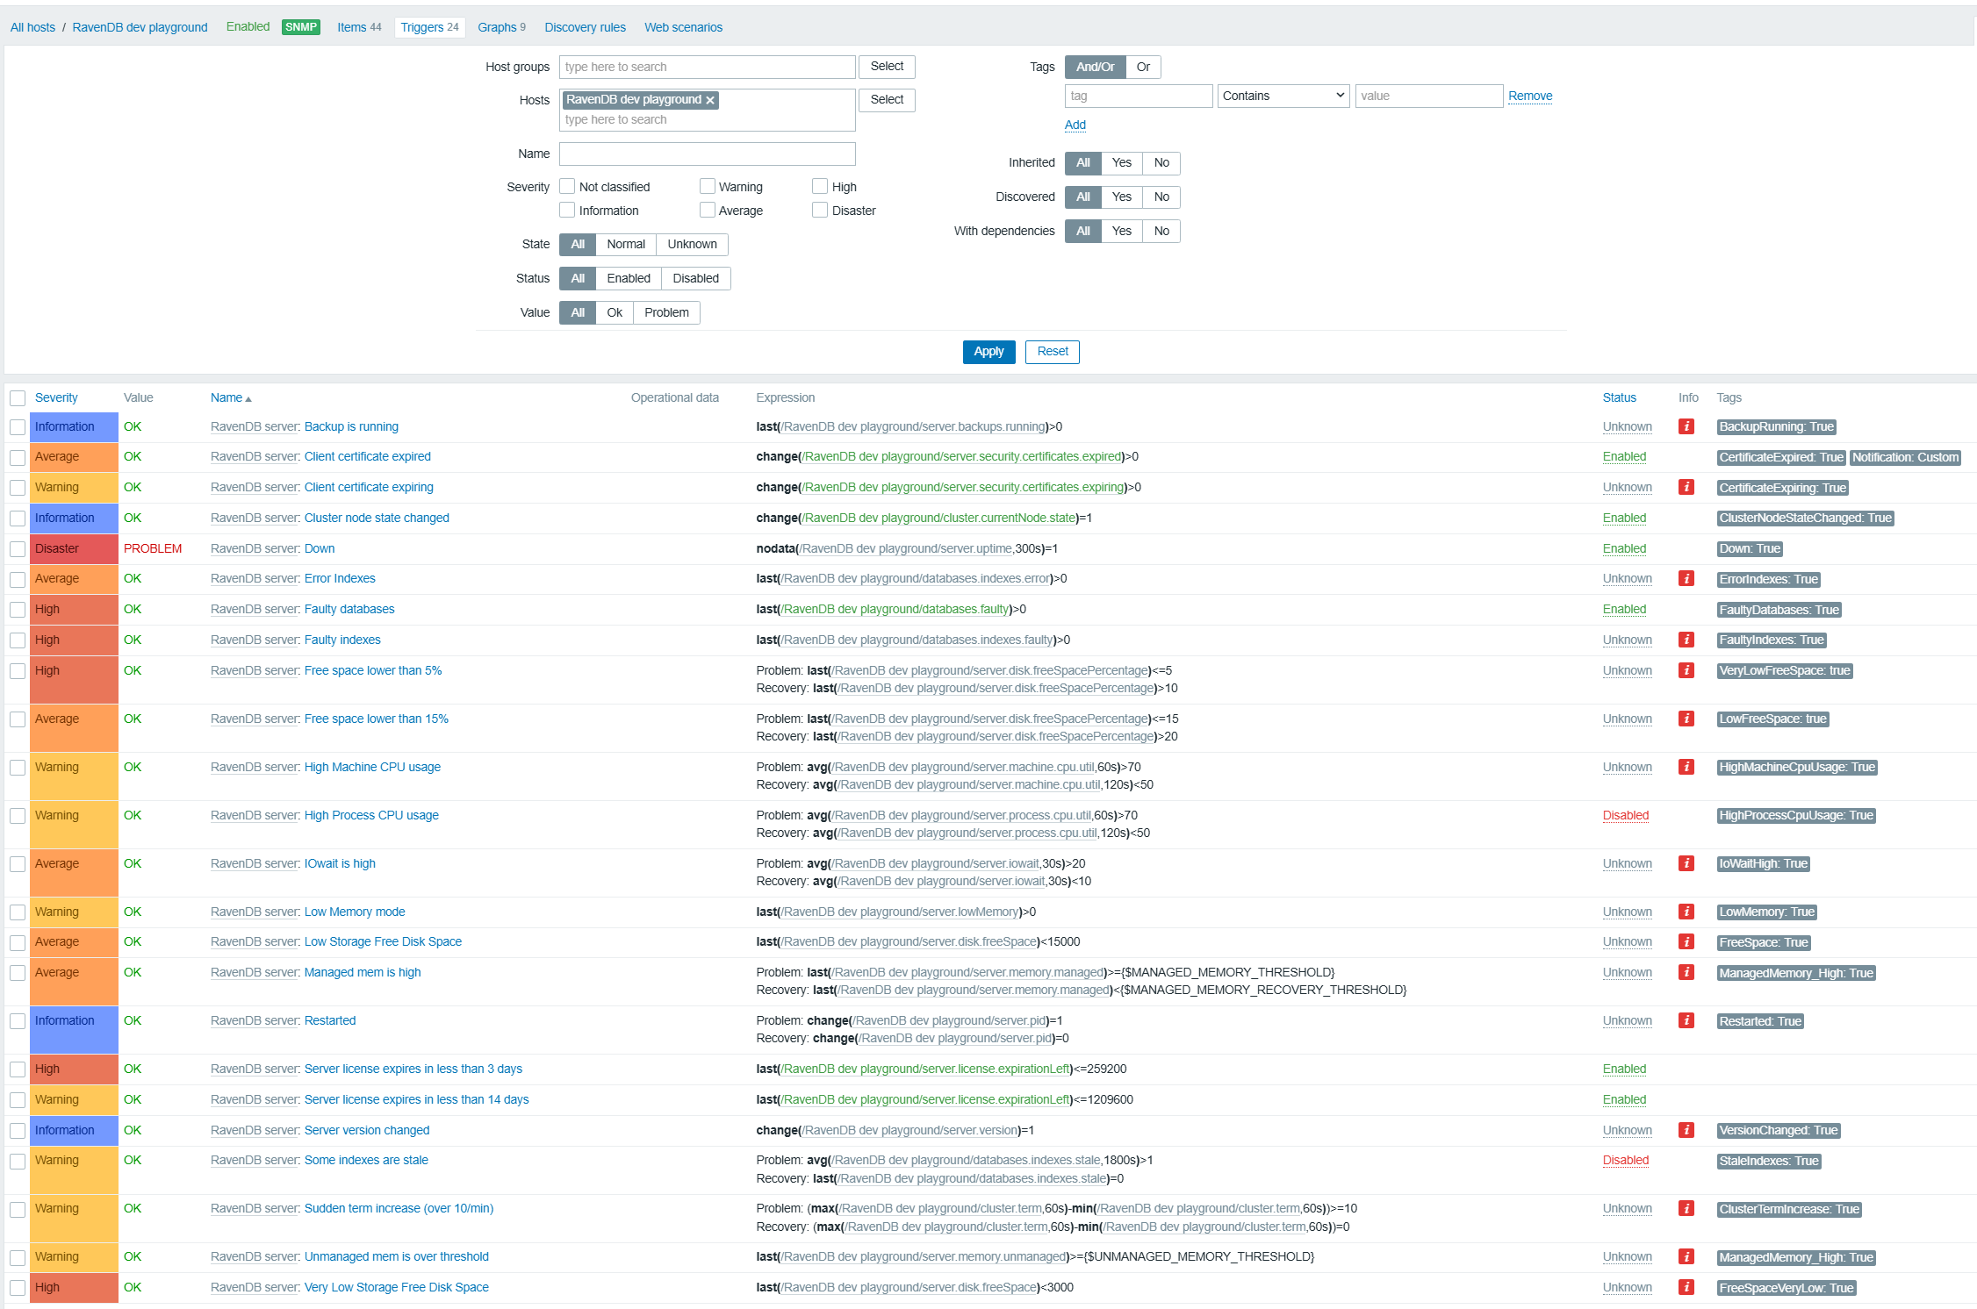Screen dimensions: 1977x1309
Task: Click info icon for Backup is running trigger
Action: coord(1686,426)
